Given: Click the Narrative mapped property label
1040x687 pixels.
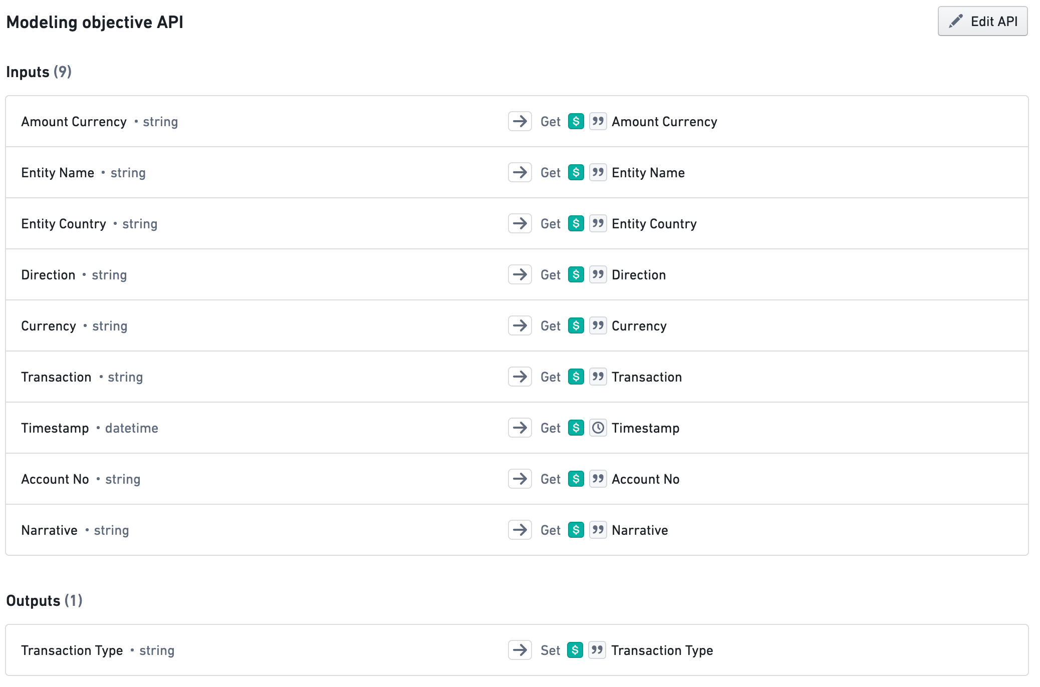Looking at the screenshot, I should coord(639,530).
